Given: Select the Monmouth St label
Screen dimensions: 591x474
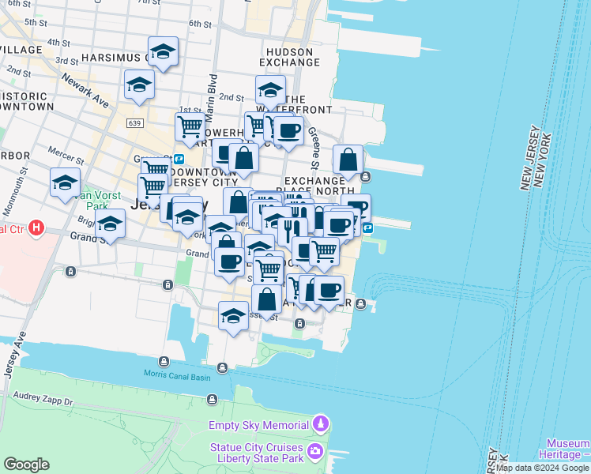Looking at the screenshot, I should coord(15,191).
